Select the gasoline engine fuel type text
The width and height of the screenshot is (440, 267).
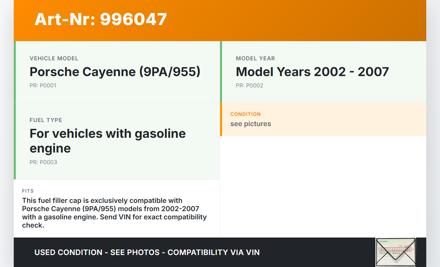108,141
